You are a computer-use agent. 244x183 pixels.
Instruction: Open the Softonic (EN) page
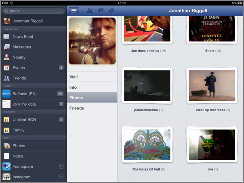click(34, 94)
